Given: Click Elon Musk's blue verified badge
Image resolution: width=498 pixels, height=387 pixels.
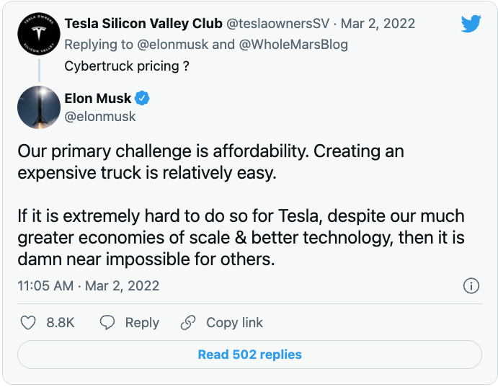Looking at the screenshot, I should 143,98.
